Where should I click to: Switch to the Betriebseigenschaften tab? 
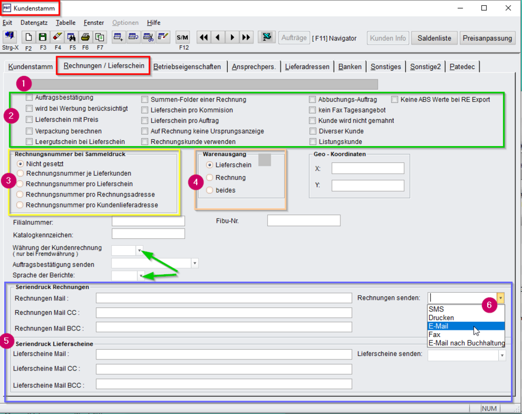tap(187, 67)
